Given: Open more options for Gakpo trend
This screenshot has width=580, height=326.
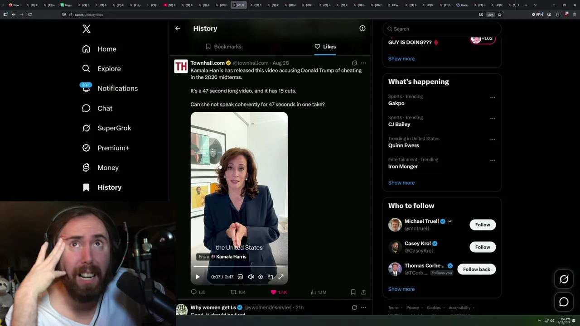Looking at the screenshot, I should (x=493, y=97).
